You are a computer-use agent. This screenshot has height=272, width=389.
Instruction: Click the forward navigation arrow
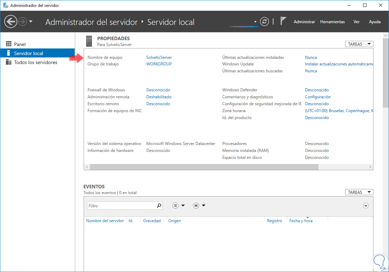(22, 22)
